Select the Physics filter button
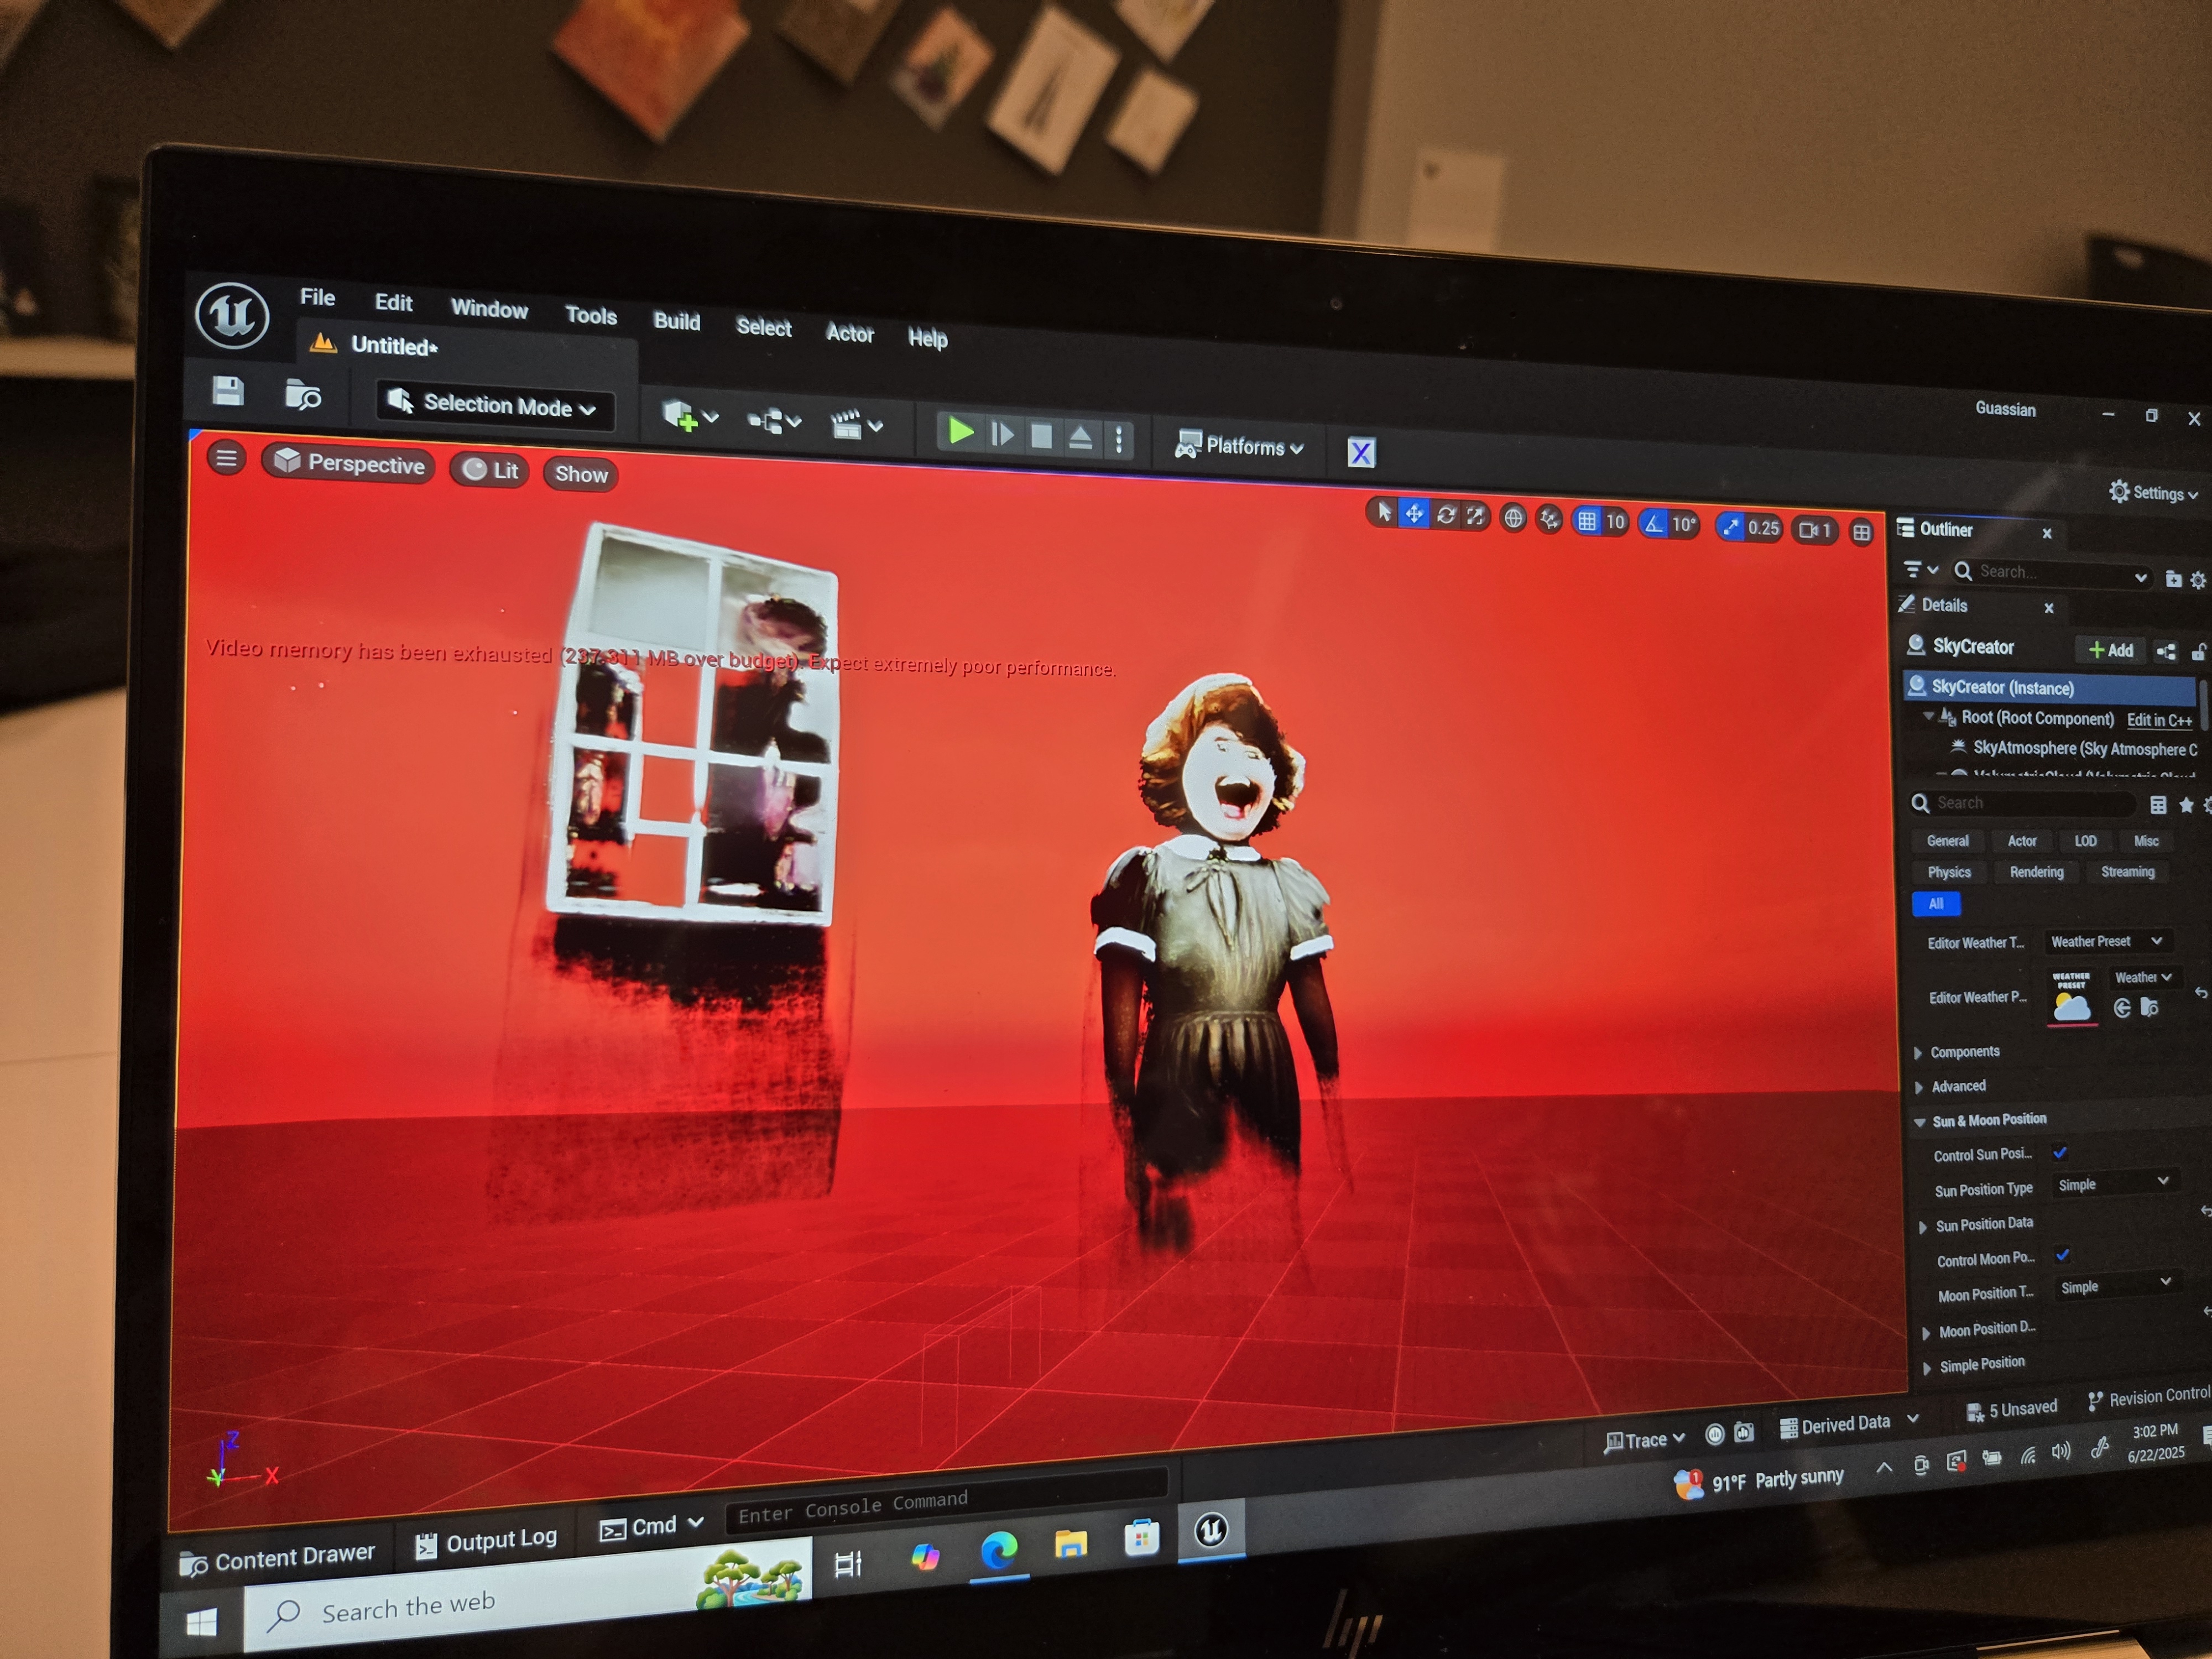The height and width of the screenshot is (1659, 2212). click(1949, 872)
